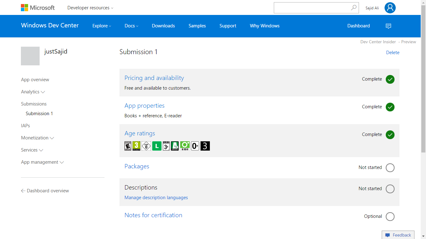426x239 pixels.
Task: Click the scrollbar up arrow
Action: point(423,2)
